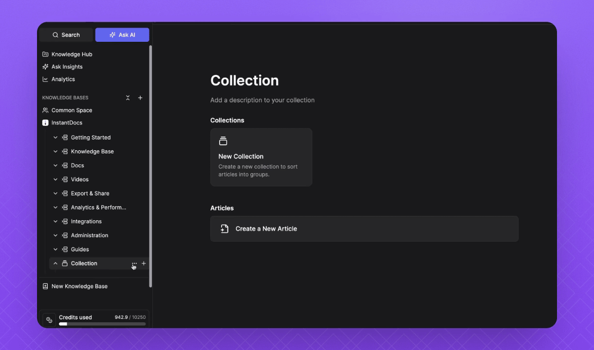Expand the Videos chevron

[56, 179]
